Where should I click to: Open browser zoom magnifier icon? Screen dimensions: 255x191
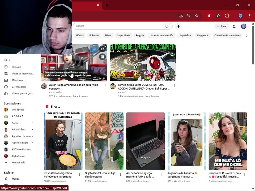[x=189, y=16]
